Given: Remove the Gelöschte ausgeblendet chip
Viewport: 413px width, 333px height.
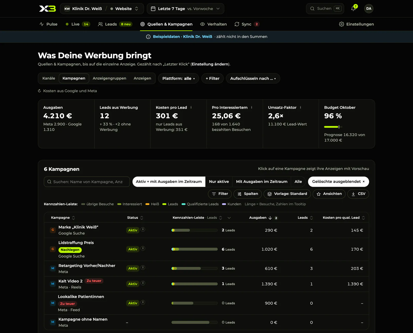Looking at the screenshot, I should (364, 182).
